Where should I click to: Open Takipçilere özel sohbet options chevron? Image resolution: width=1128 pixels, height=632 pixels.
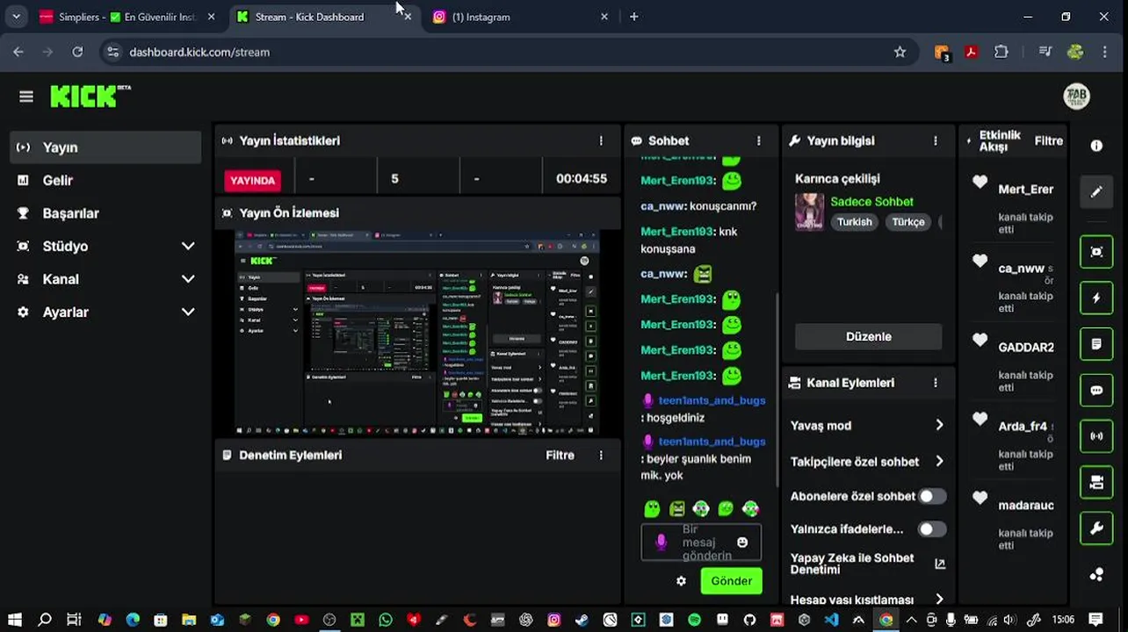[x=939, y=461]
